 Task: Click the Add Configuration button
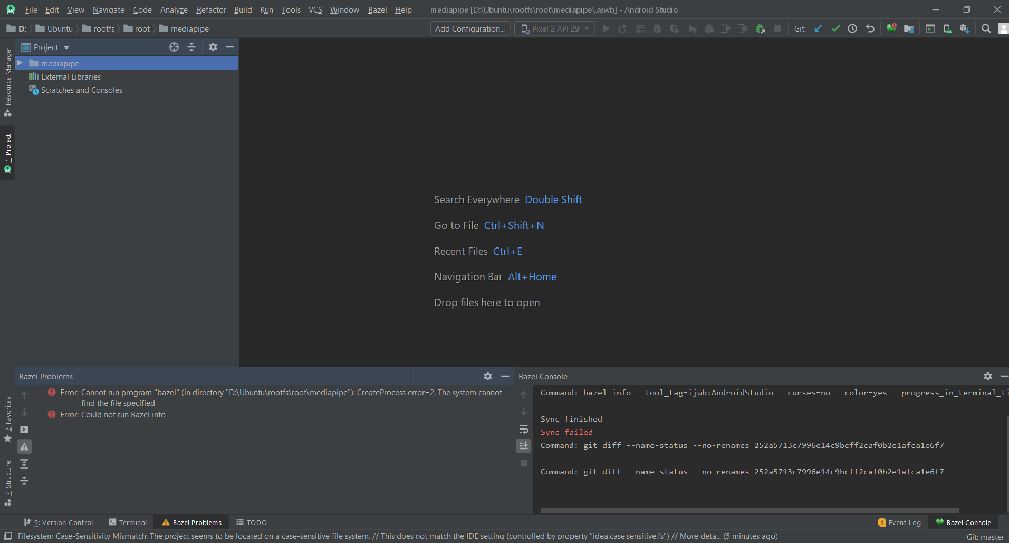469,28
